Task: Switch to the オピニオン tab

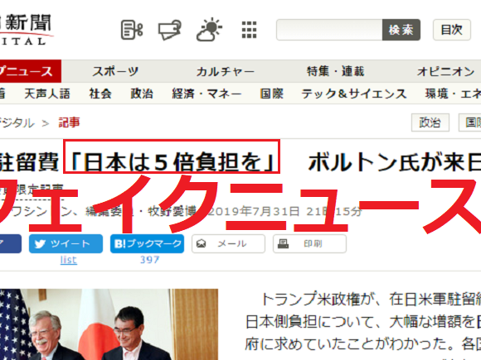Action: point(445,71)
